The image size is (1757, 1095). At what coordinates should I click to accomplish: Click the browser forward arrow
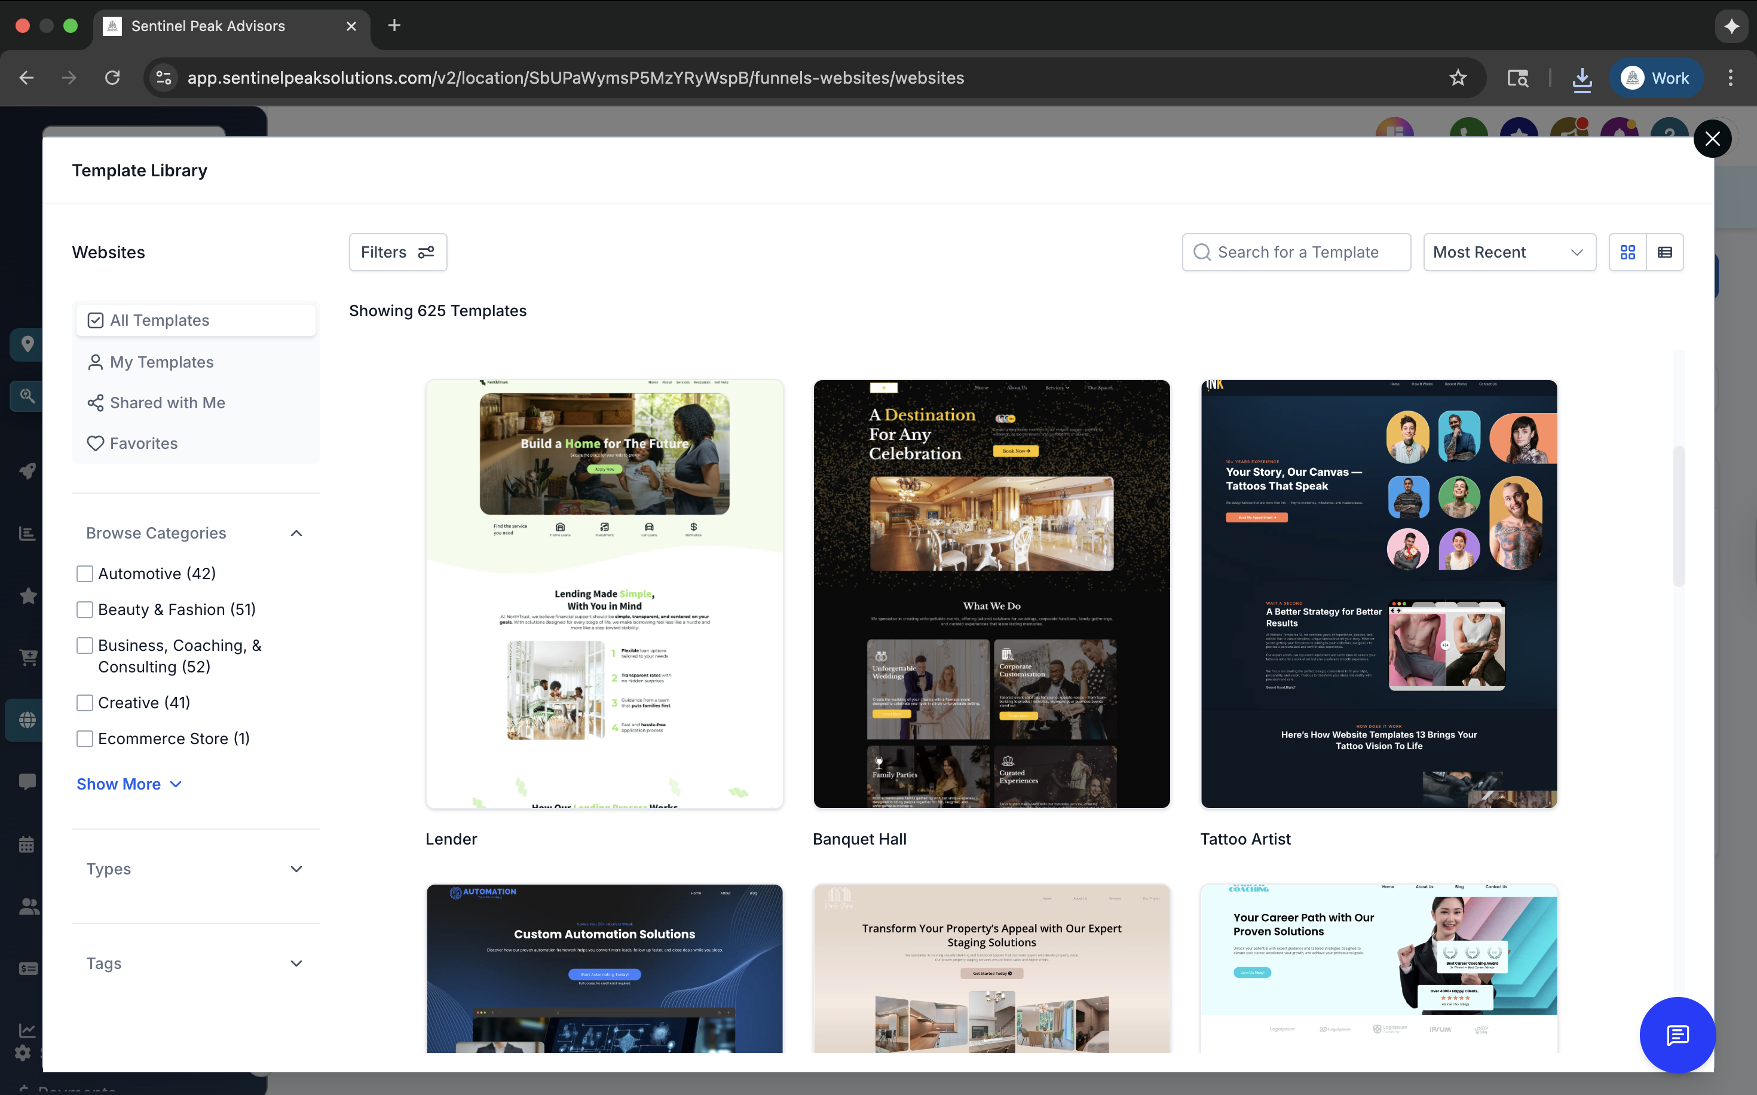(x=69, y=78)
